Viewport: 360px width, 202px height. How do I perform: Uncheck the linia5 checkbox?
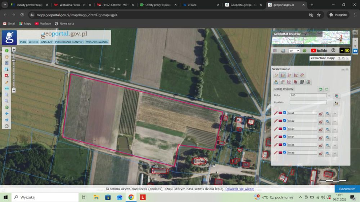tap(285, 144)
